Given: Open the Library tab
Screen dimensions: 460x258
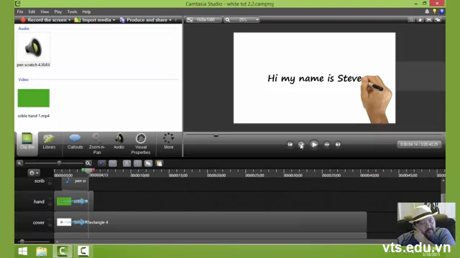Looking at the screenshot, I should tap(49, 142).
